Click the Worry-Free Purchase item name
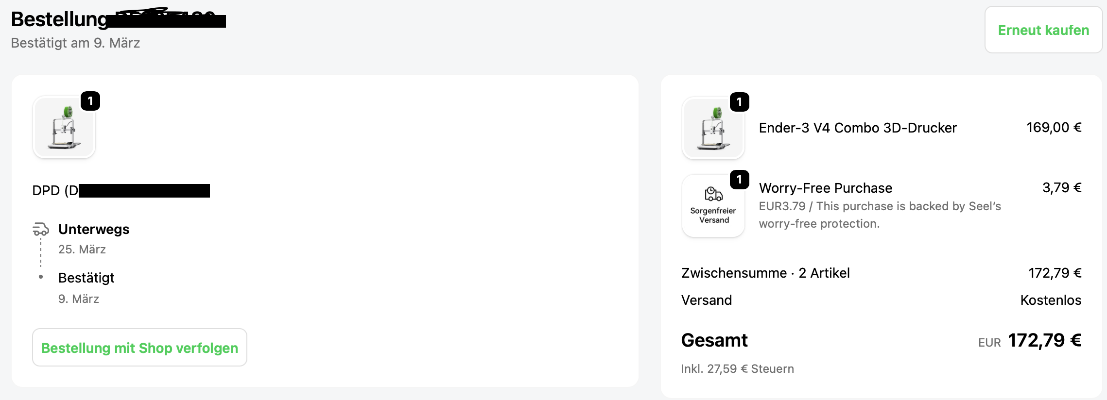The width and height of the screenshot is (1107, 400). coord(825,188)
